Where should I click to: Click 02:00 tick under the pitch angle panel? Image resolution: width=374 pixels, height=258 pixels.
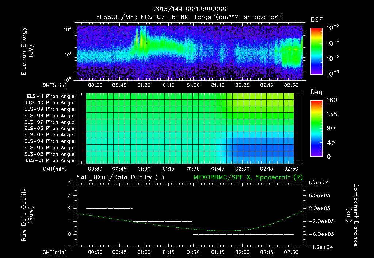tap(243, 169)
